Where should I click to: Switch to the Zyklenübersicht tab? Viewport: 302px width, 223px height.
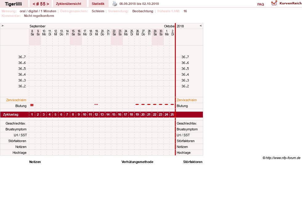pos(69,4)
